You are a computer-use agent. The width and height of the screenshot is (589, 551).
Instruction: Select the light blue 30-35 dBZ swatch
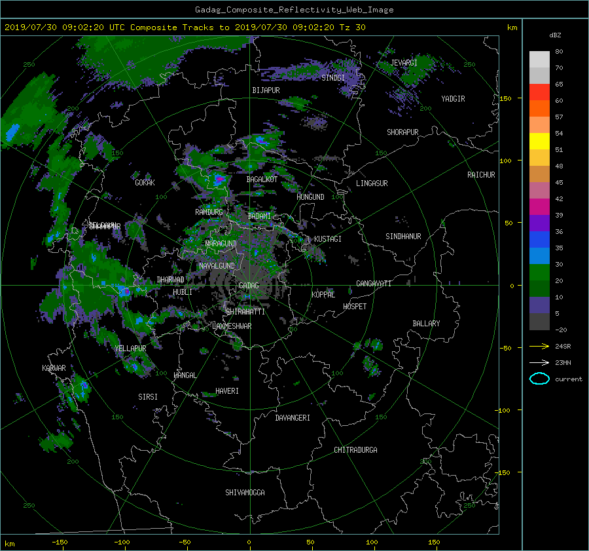tap(539, 256)
